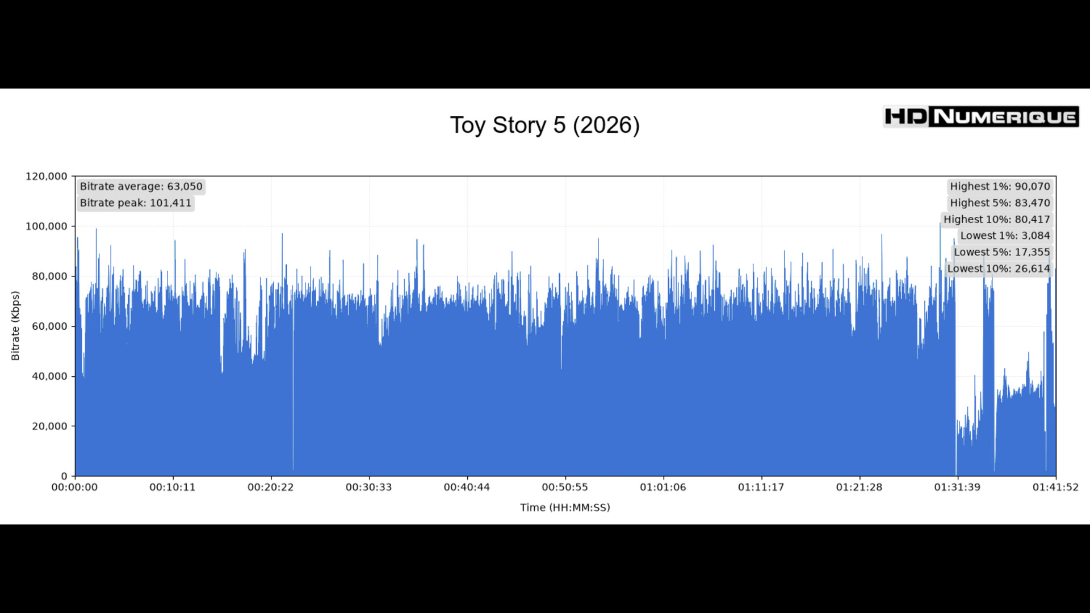This screenshot has height=613, width=1090.
Task: Click the 00:50:55 time tick label
Action: [x=565, y=487]
